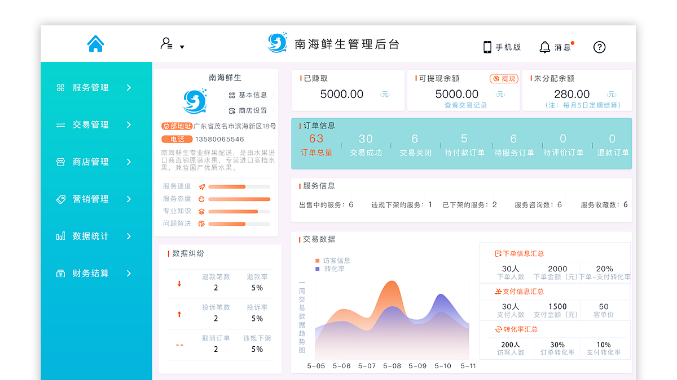Open the help question mark icon

(599, 47)
